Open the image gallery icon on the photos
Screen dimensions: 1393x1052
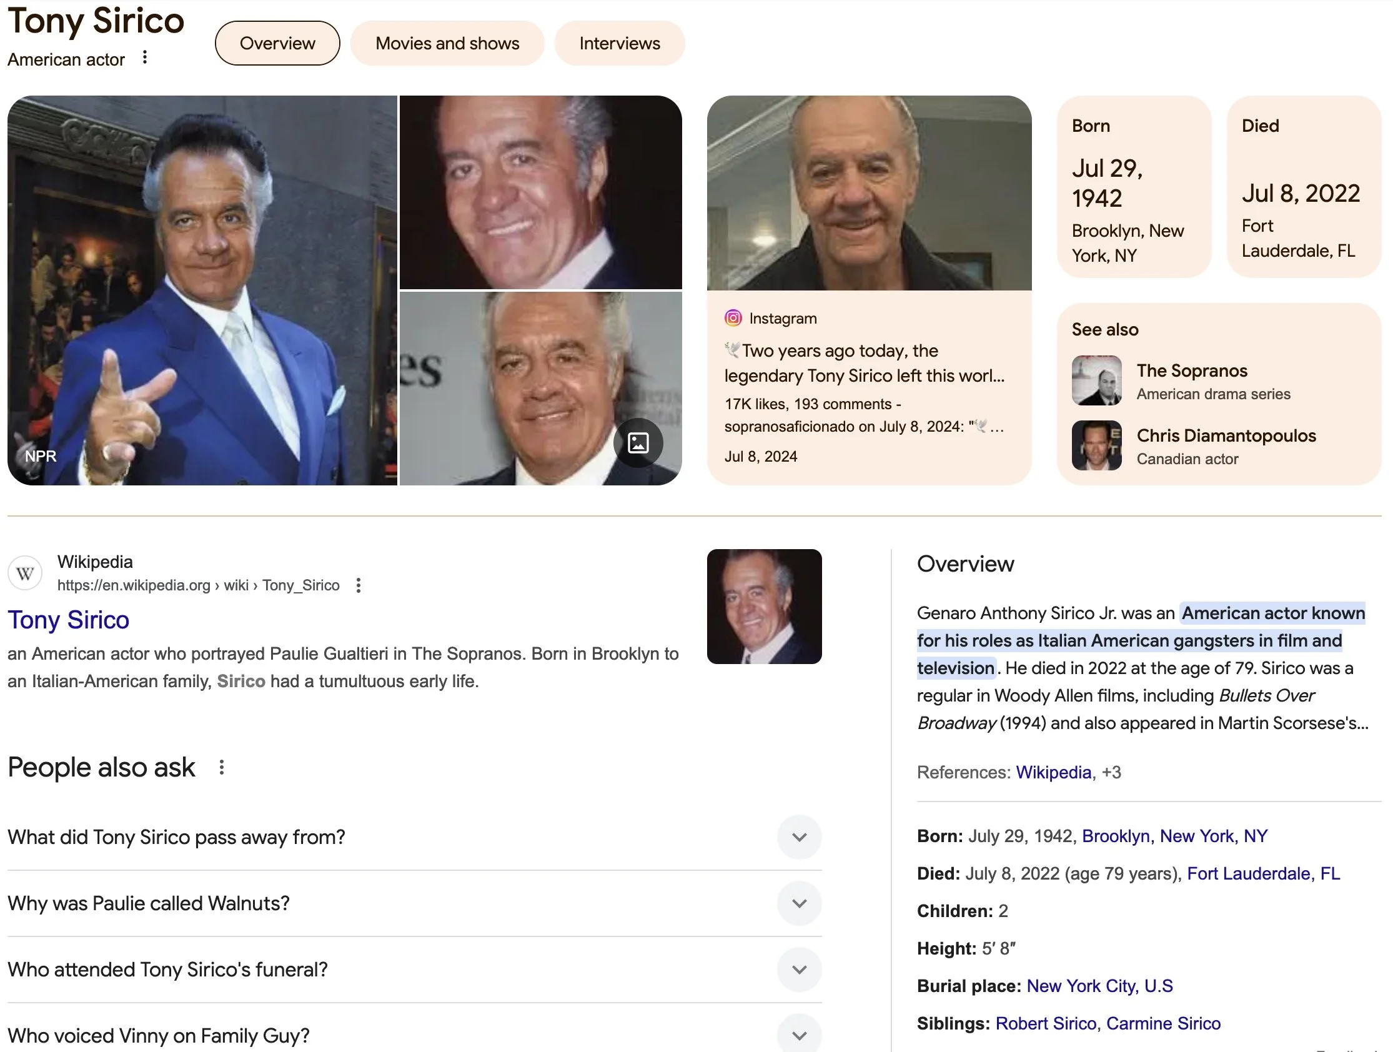638,443
